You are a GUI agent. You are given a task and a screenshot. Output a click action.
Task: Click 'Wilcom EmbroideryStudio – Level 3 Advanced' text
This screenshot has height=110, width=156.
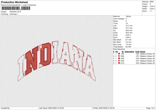coord(18,5)
